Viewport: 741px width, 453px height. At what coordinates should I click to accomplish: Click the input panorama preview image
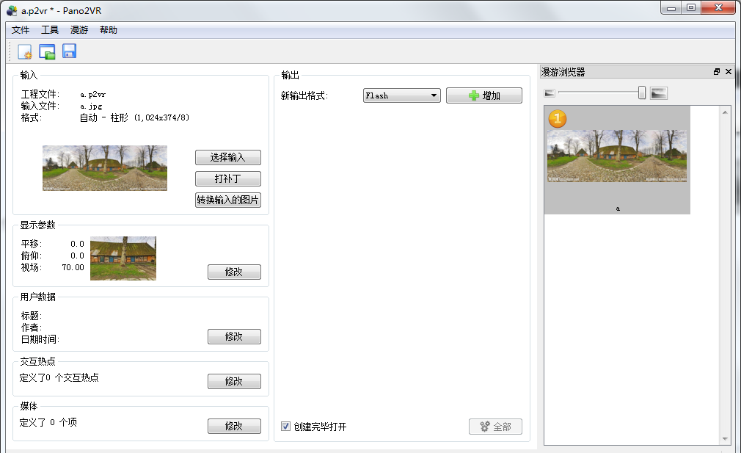tap(105, 168)
